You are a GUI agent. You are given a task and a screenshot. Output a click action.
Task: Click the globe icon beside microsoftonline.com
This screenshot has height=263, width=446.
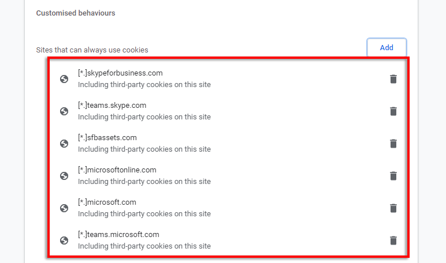point(64,176)
